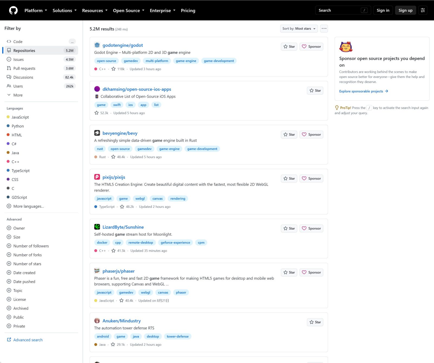This screenshot has height=363, width=434.
Task: Click the Sign up button
Action: [406, 10]
